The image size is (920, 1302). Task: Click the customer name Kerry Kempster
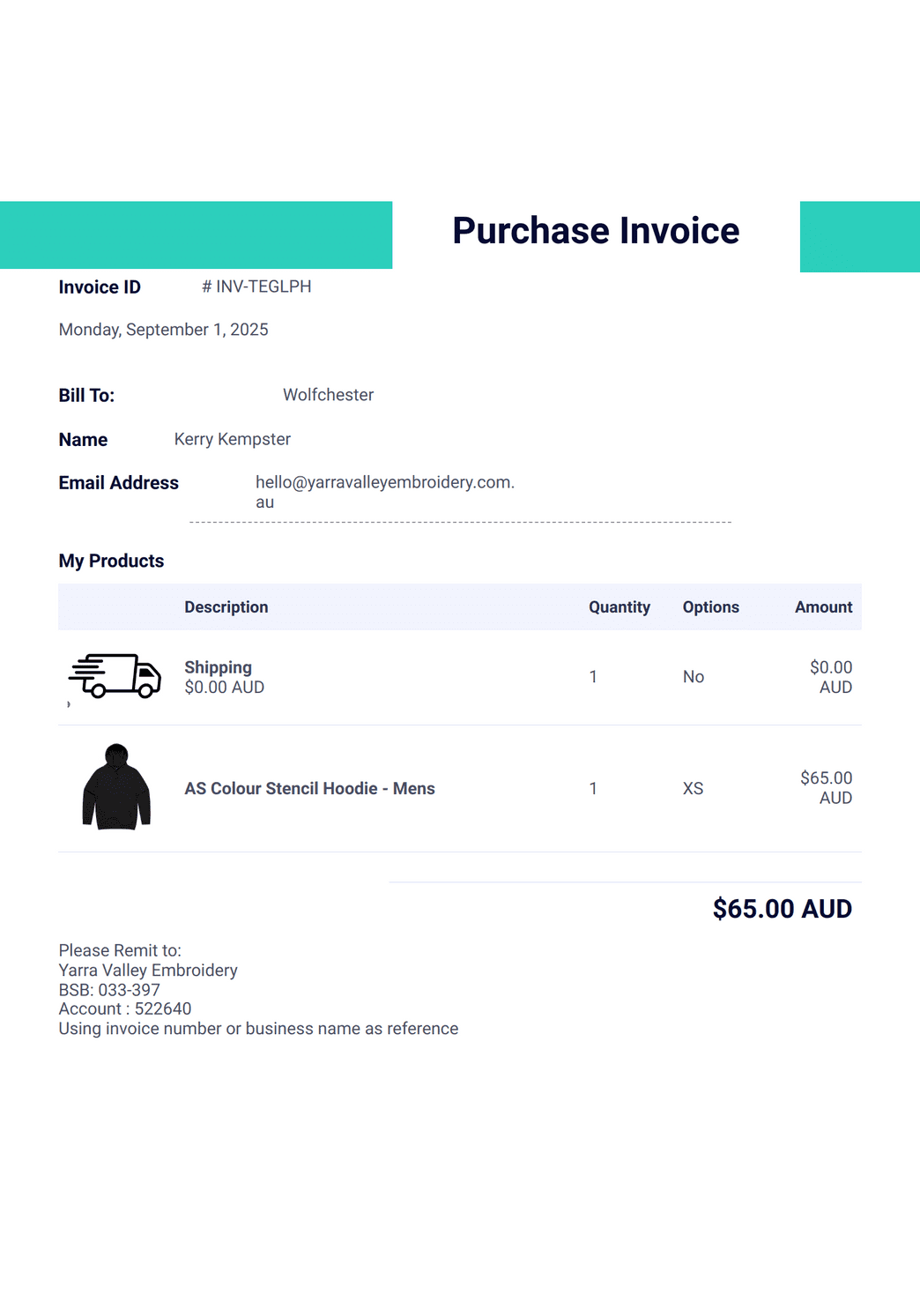tap(232, 439)
